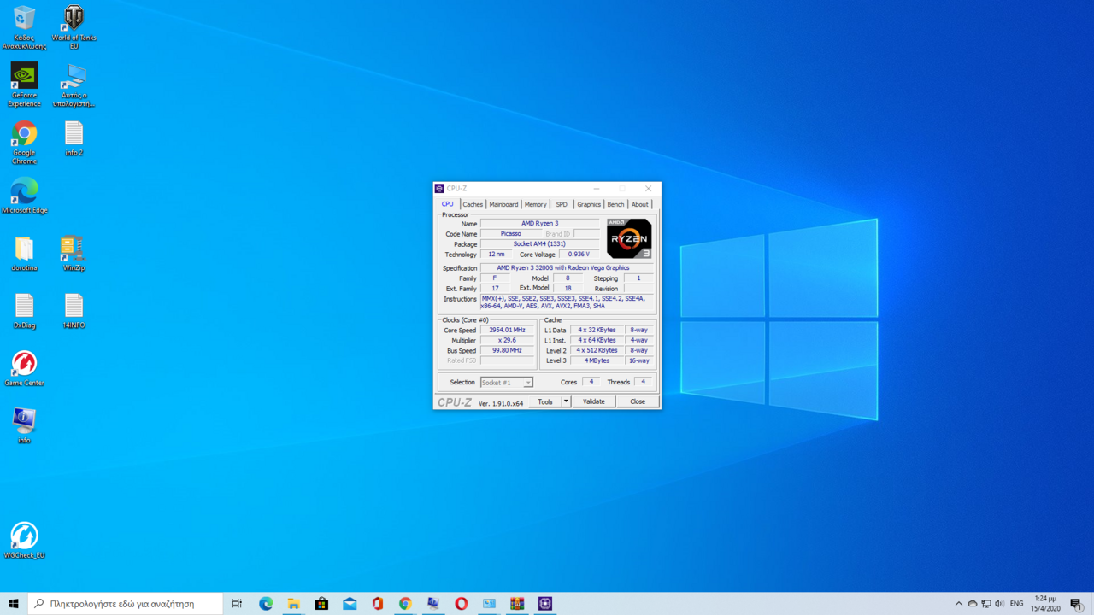
Task: Click the Code Name value Picasso
Action: [511, 234]
